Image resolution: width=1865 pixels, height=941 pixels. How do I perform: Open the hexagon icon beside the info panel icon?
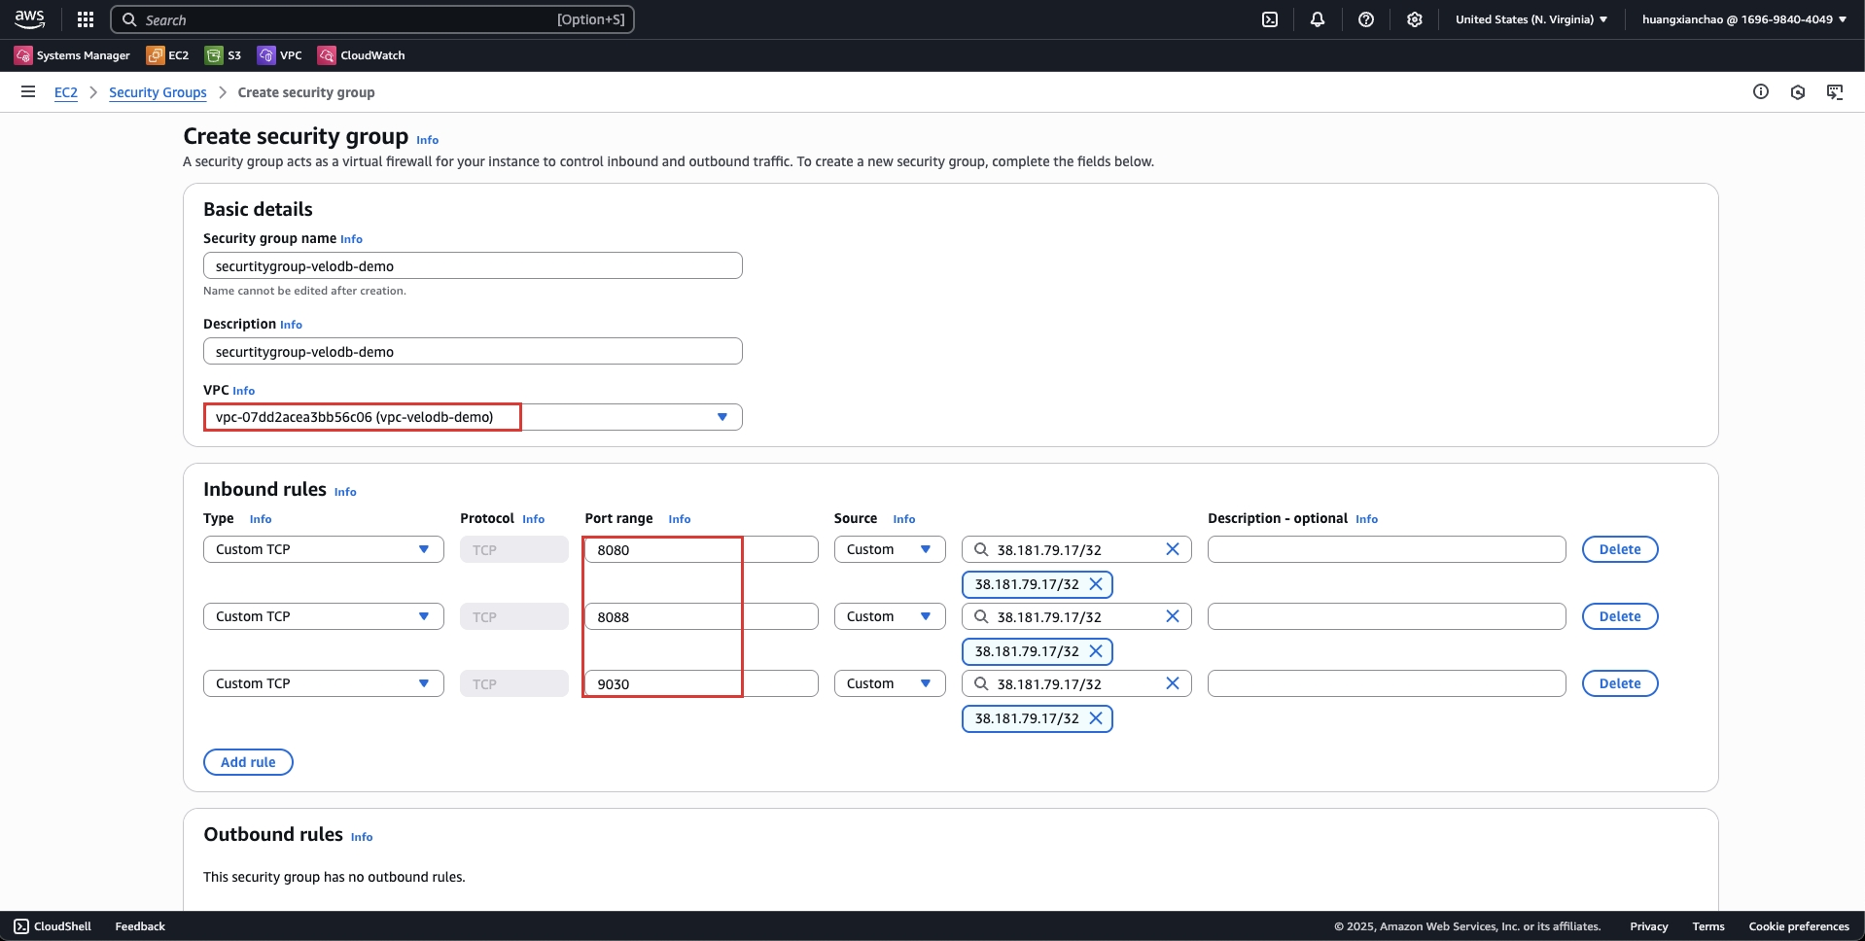1798,91
